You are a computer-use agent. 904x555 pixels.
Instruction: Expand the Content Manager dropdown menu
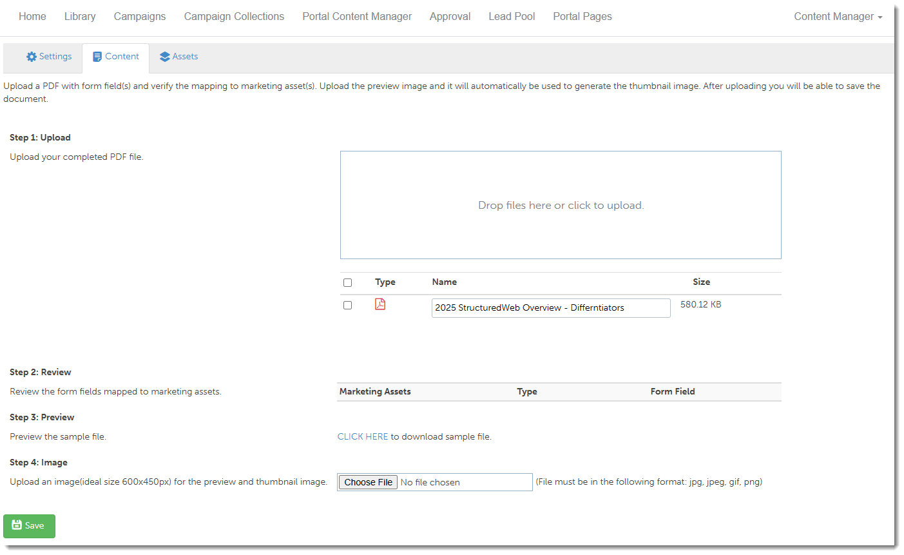point(838,17)
